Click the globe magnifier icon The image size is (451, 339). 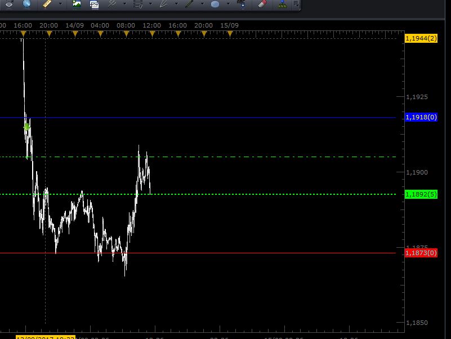26,4
